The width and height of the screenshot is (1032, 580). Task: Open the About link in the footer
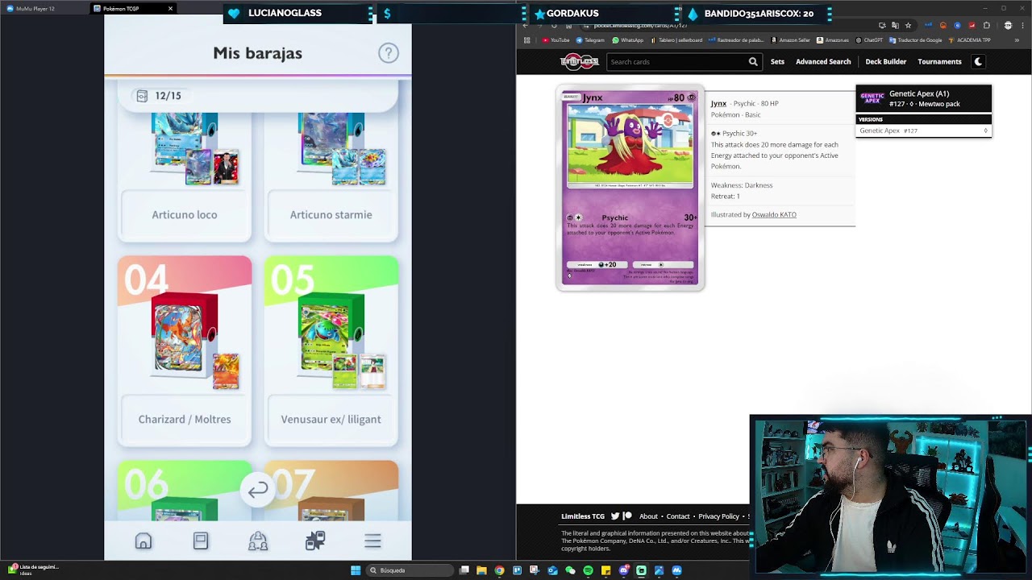click(648, 516)
